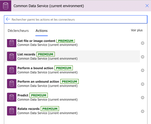The width and height of the screenshot is (151, 124).
Task: Click the Common Data Service connector header icon
Action: click(x=5, y=6)
